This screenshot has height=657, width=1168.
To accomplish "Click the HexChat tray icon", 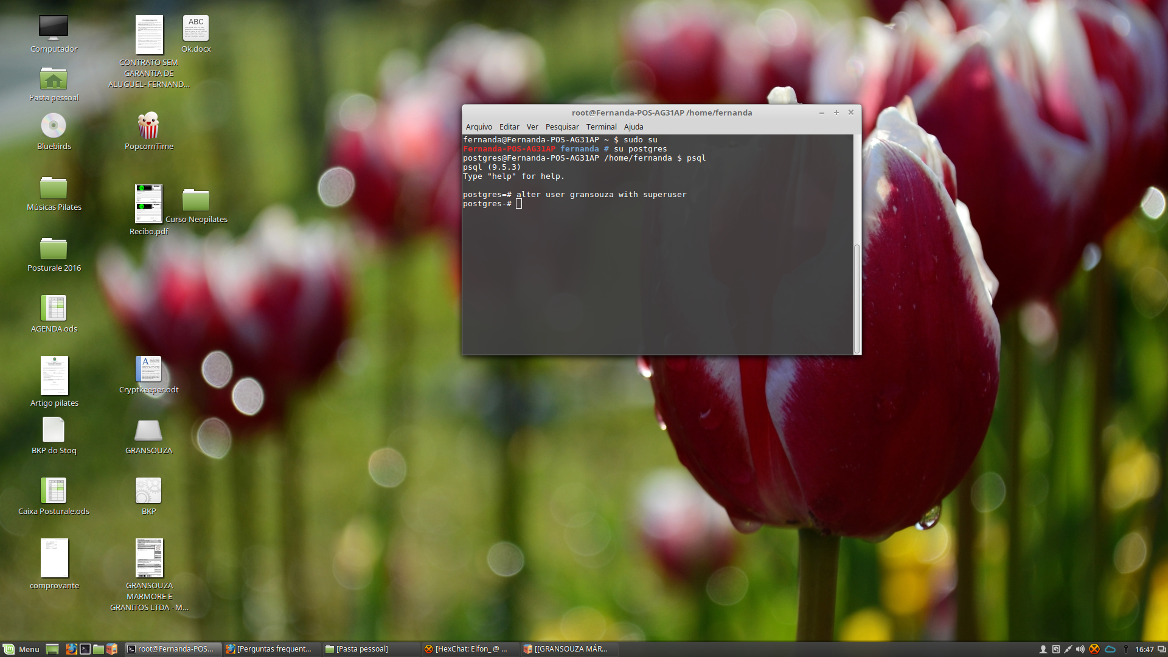I will pyautogui.click(x=1094, y=649).
